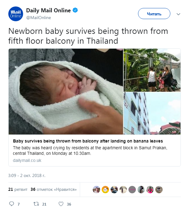Click the heart like icon
The image size is (191, 213).
coord(61,204)
